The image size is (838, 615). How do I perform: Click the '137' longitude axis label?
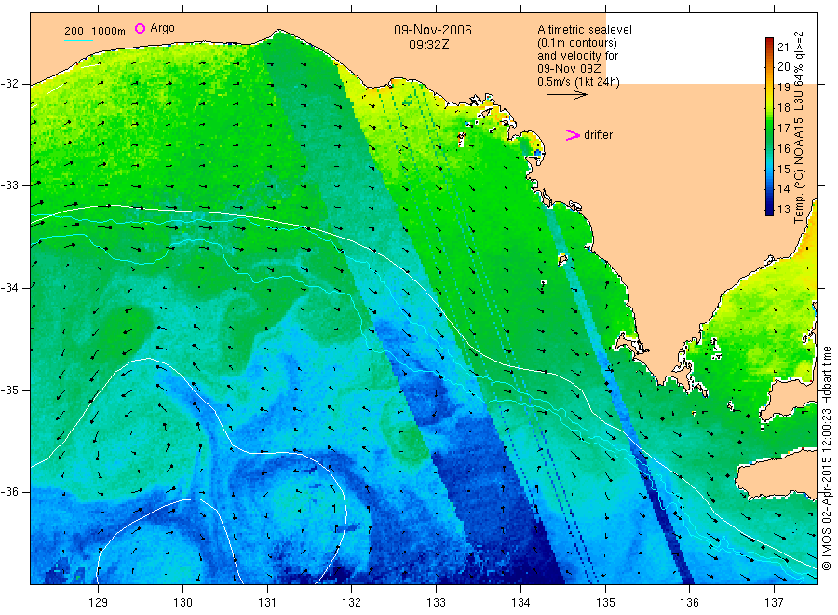[x=774, y=603]
